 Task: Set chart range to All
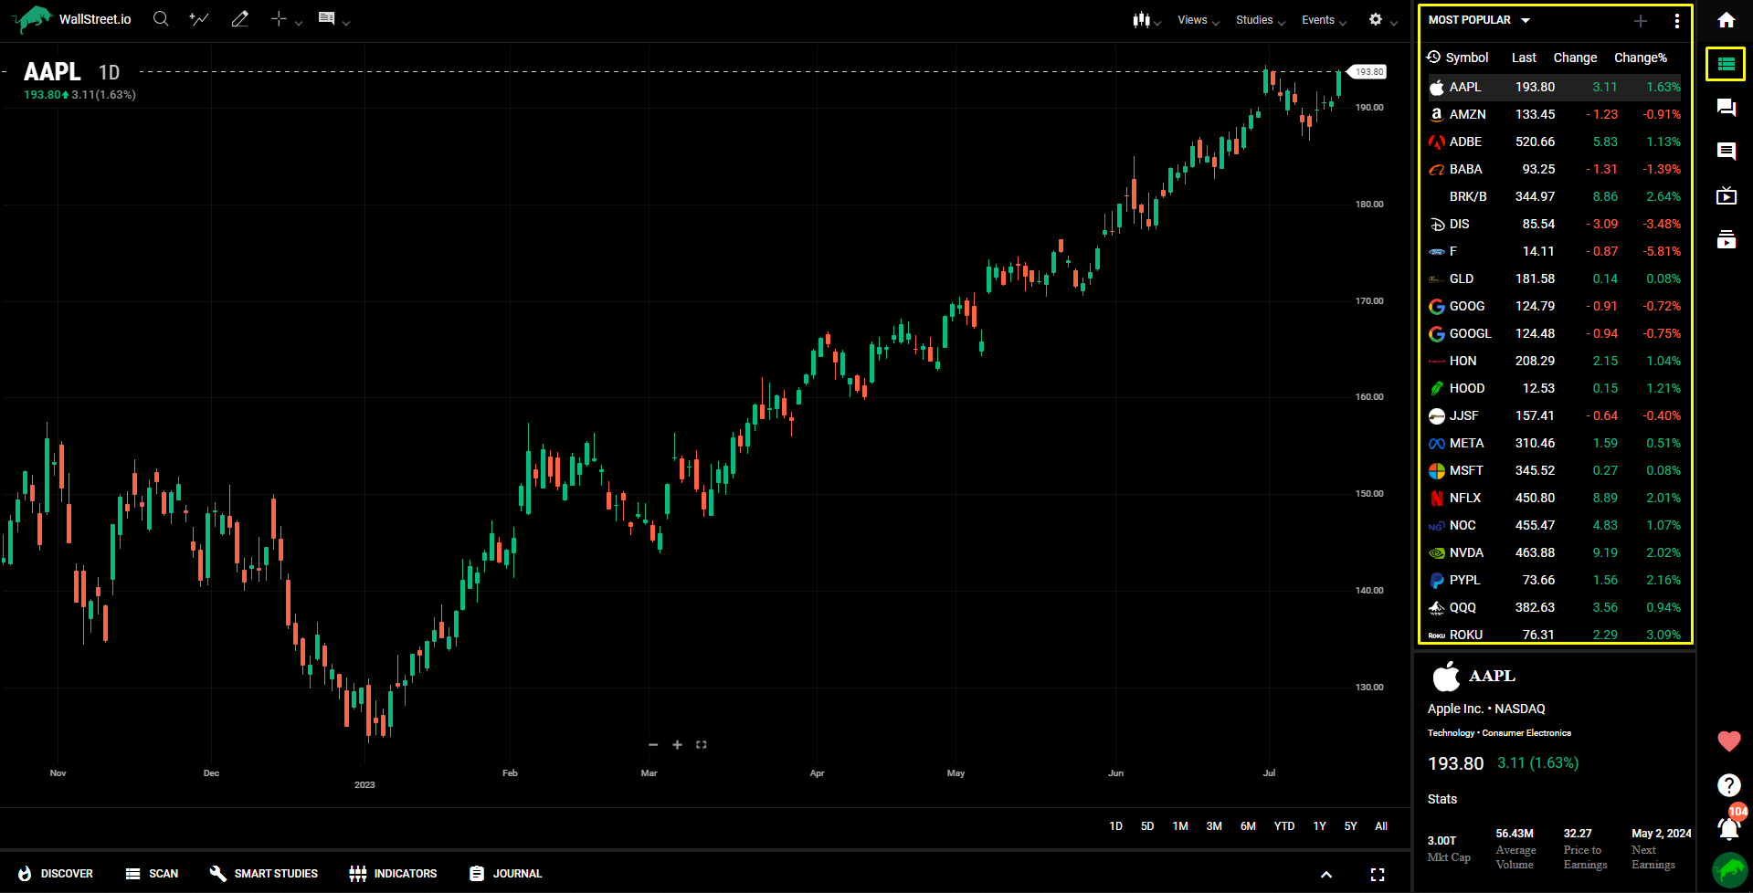[x=1381, y=826]
